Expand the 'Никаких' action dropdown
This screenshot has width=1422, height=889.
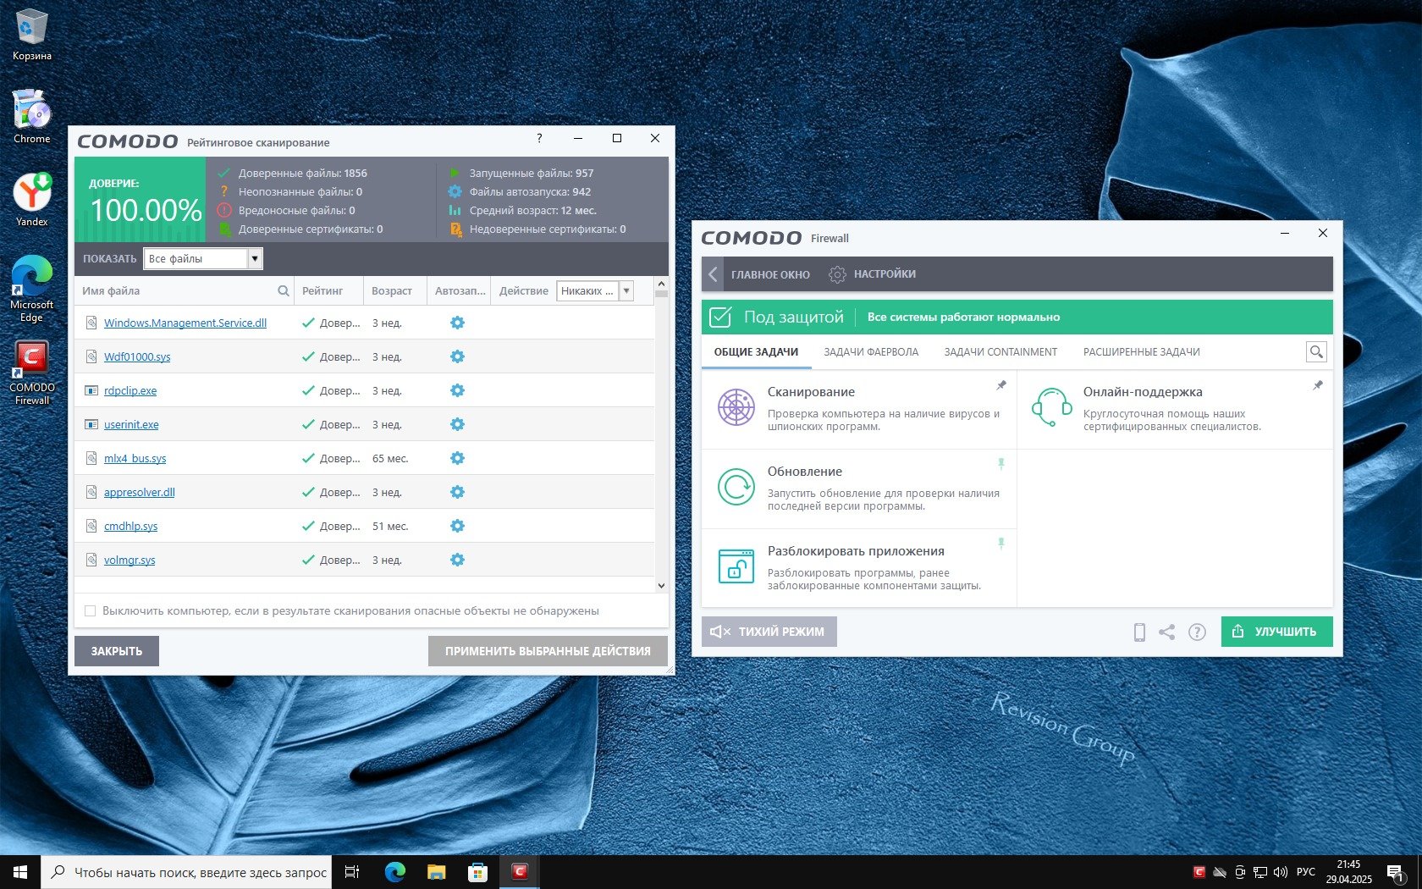(x=626, y=291)
